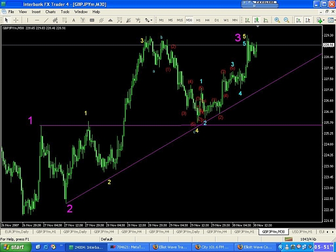The height and width of the screenshot is (252, 336).
Task: Select the Fibonacci expansion tool
Action: [119, 20]
